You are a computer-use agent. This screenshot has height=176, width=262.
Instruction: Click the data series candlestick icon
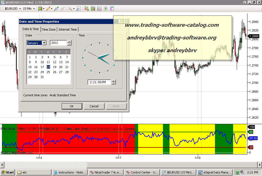(93, 9)
